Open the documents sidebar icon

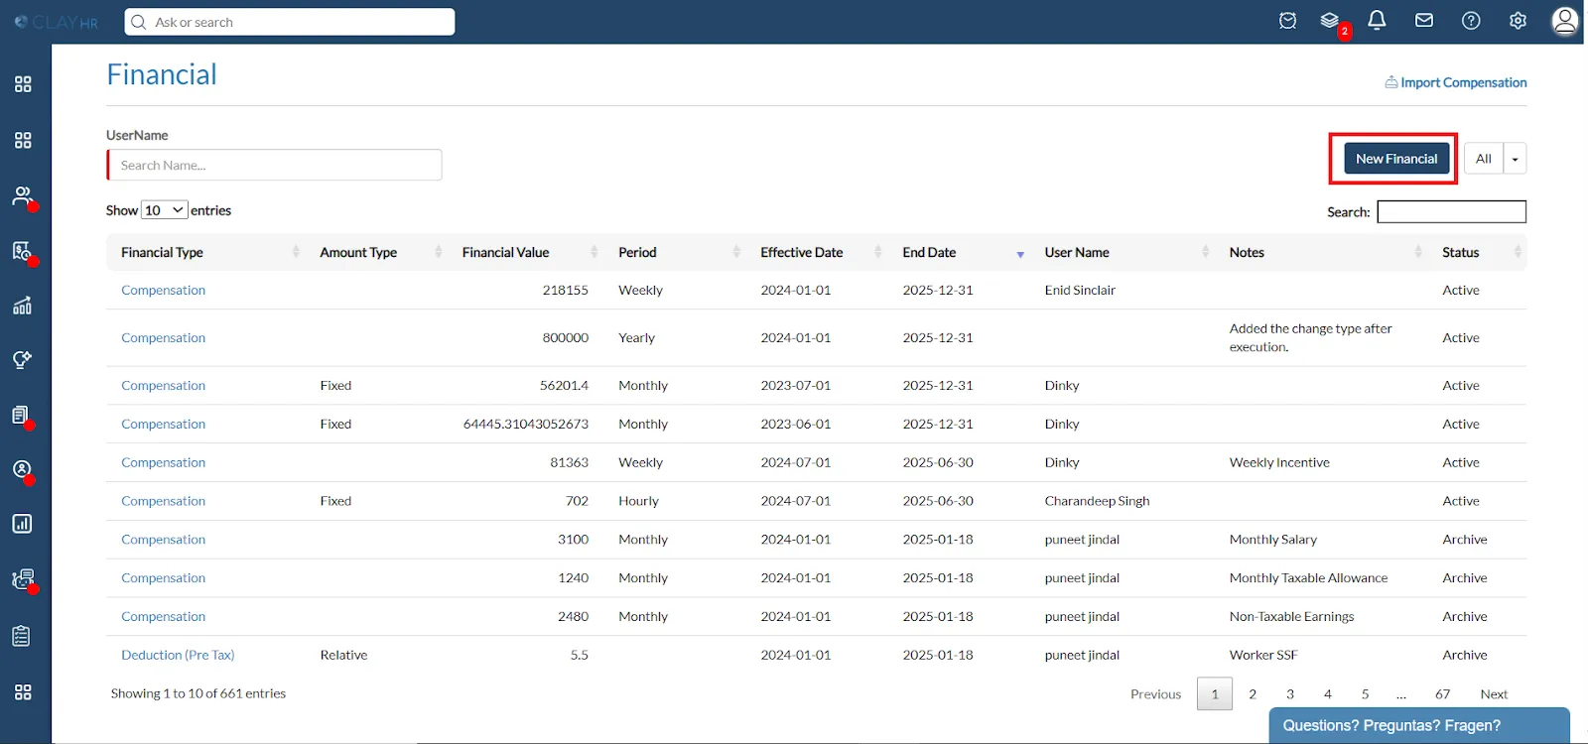tap(21, 415)
